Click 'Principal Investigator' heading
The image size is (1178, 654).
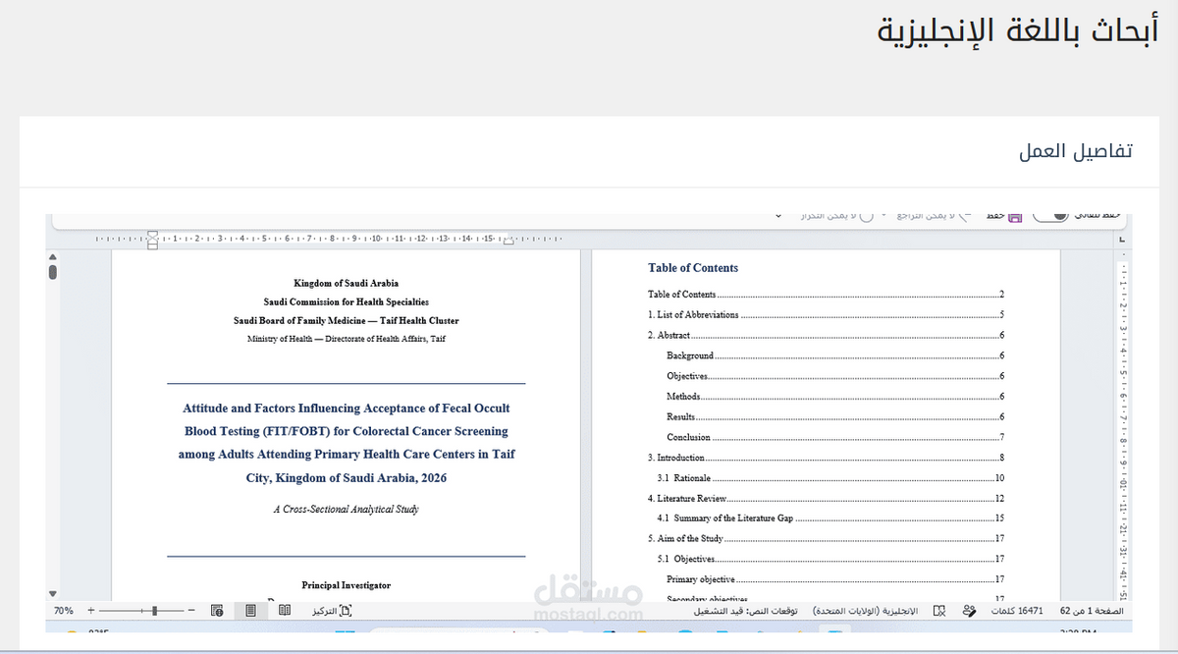[x=346, y=585]
